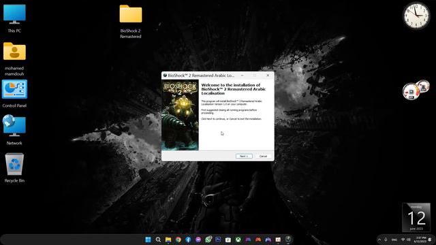This screenshot has height=245, width=436.
Task: Open the notification center icon
Action: [x=430, y=240]
